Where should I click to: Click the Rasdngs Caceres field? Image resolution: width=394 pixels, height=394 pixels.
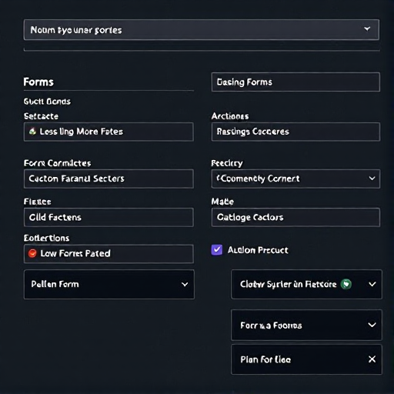(295, 132)
